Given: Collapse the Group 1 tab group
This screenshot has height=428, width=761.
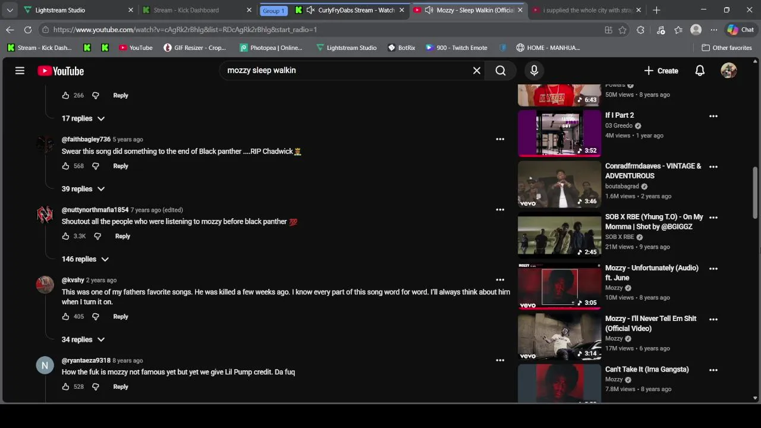Looking at the screenshot, I should coord(273,10).
